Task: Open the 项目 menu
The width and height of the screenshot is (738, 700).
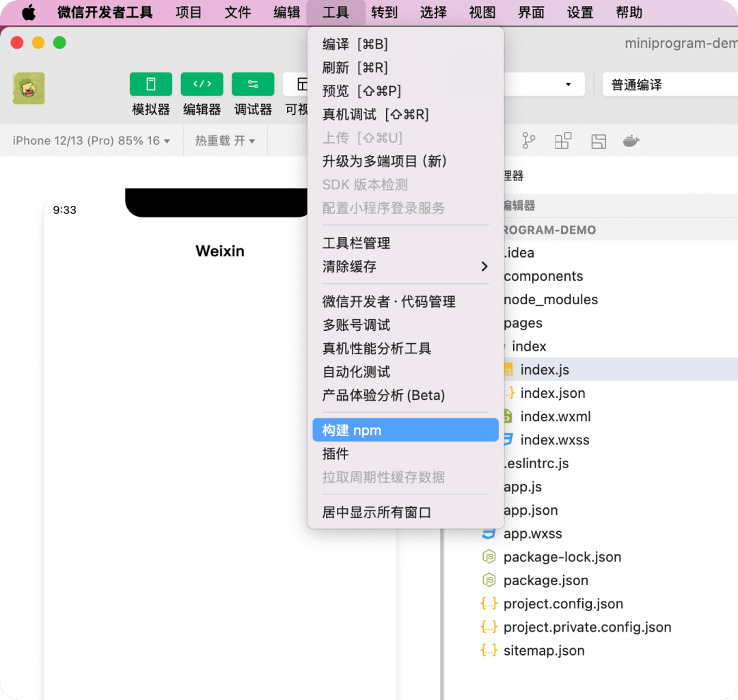Action: (189, 13)
